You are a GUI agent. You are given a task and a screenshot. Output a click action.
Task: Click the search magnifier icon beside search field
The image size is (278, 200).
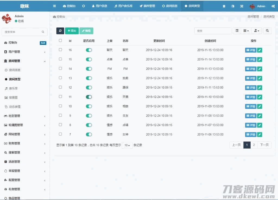(x=267, y=31)
